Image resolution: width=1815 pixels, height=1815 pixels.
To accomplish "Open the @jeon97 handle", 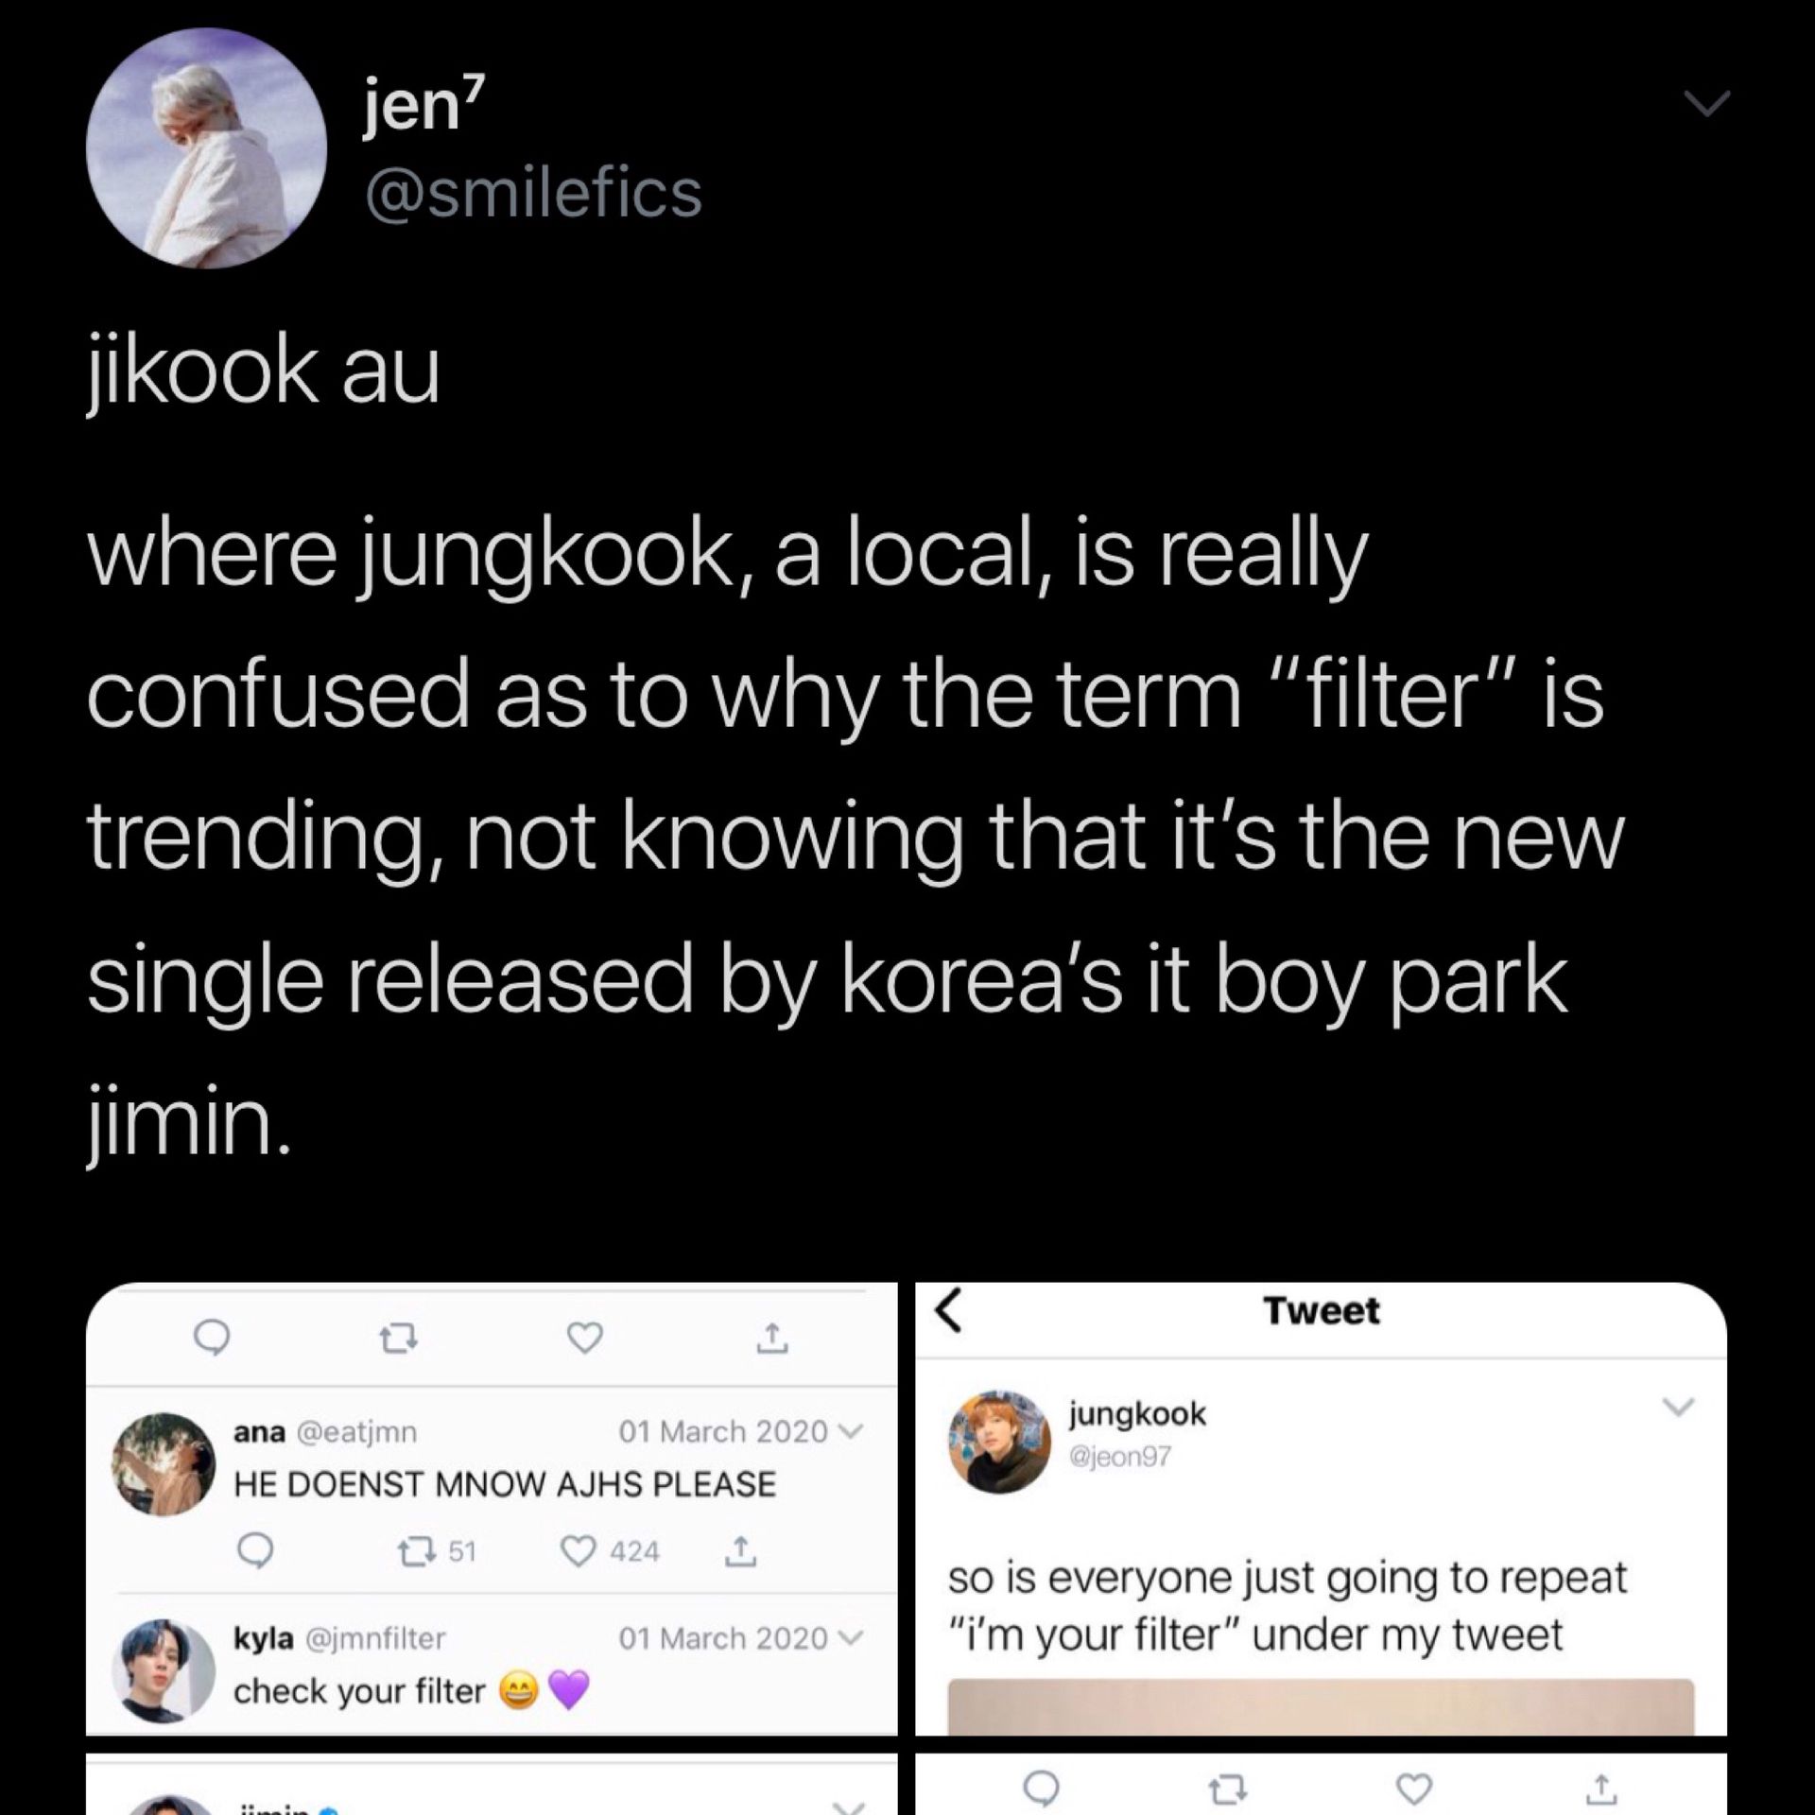I will tap(1119, 1457).
